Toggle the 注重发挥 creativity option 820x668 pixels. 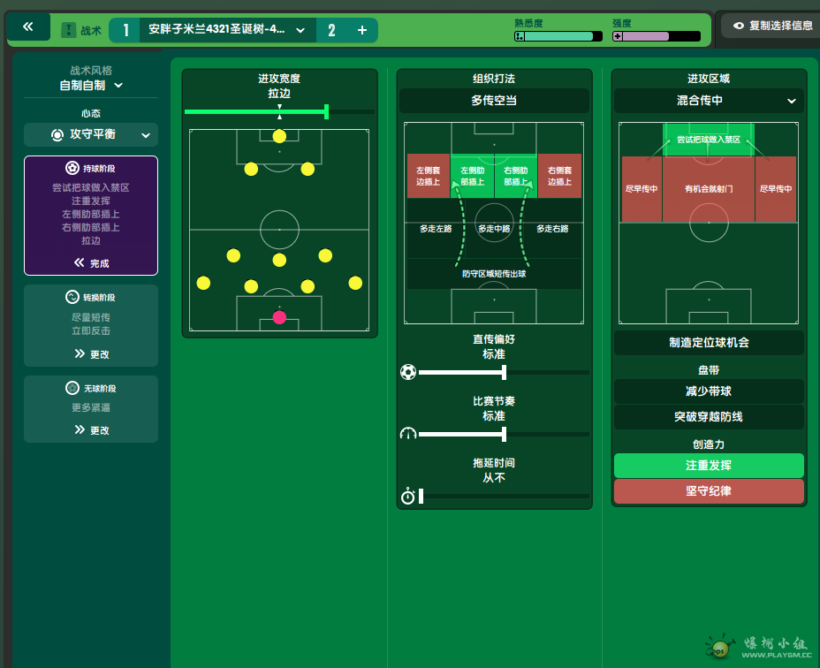coord(709,466)
